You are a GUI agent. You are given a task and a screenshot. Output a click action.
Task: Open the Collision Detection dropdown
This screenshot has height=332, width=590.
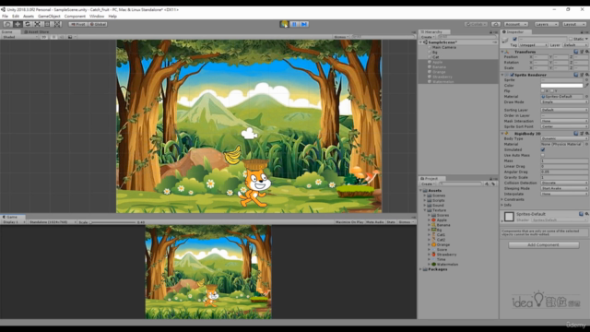coord(564,183)
